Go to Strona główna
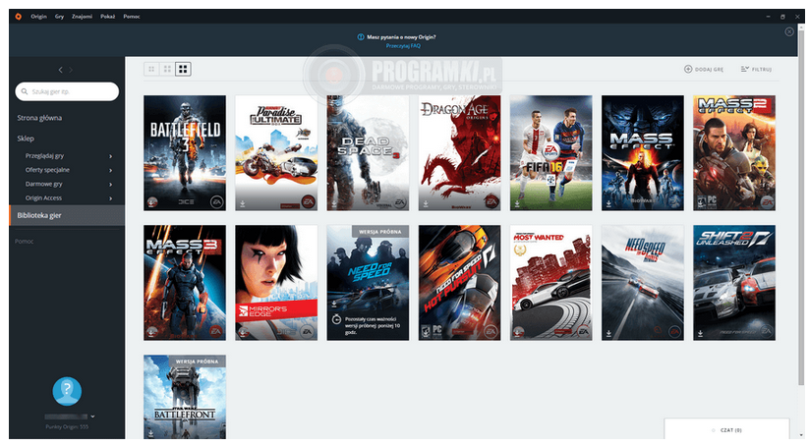The image size is (809, 446). pyautogui.click(x=39, y=118)
